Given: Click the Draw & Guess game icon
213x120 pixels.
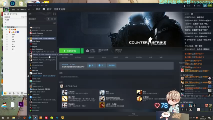Looking at the screenshot, I should [31, 73].
